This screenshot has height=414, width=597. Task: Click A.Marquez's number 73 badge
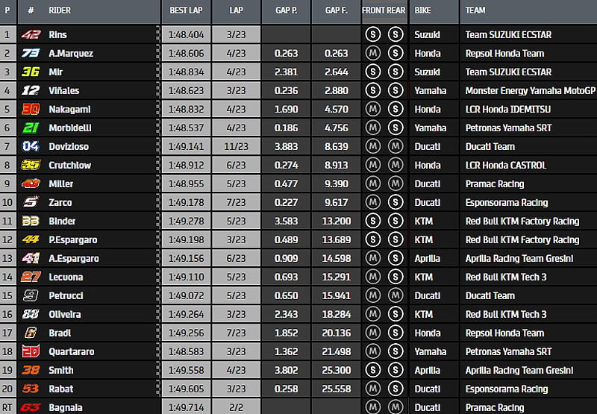click(x=31, y=53)
